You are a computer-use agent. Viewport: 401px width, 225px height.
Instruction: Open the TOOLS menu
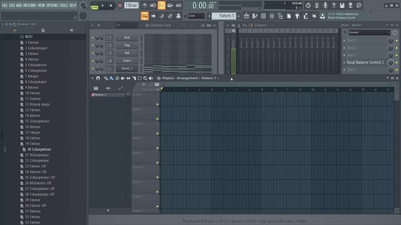point(64,6)
